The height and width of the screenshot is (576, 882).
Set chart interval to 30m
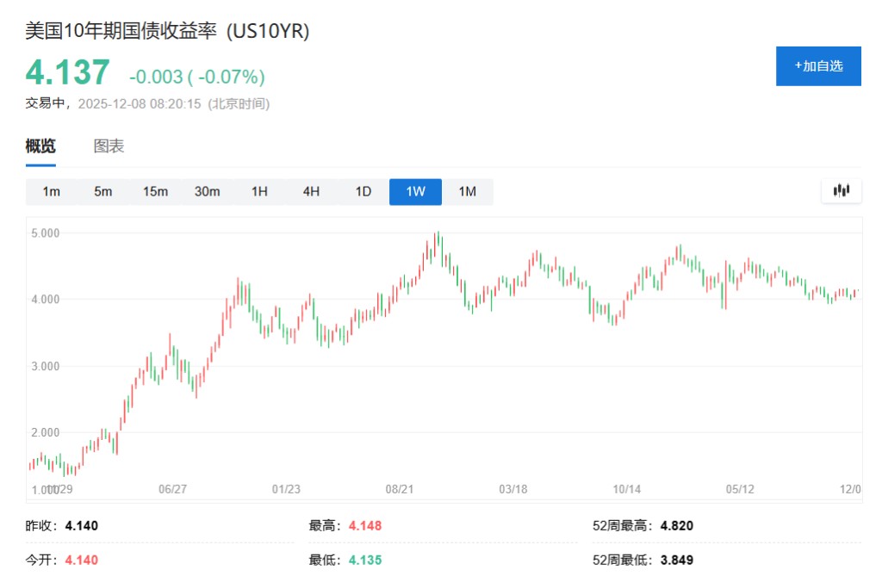(x=208, y=192)
